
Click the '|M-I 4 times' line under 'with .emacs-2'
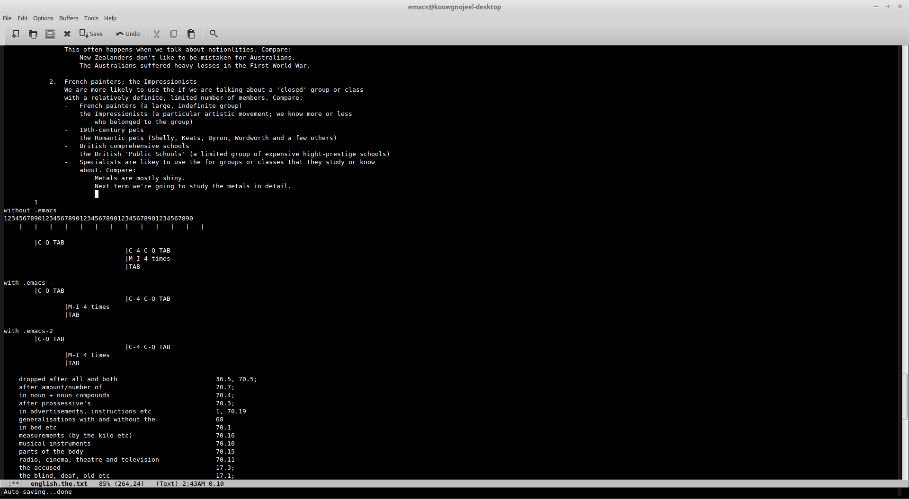[87, 355]
